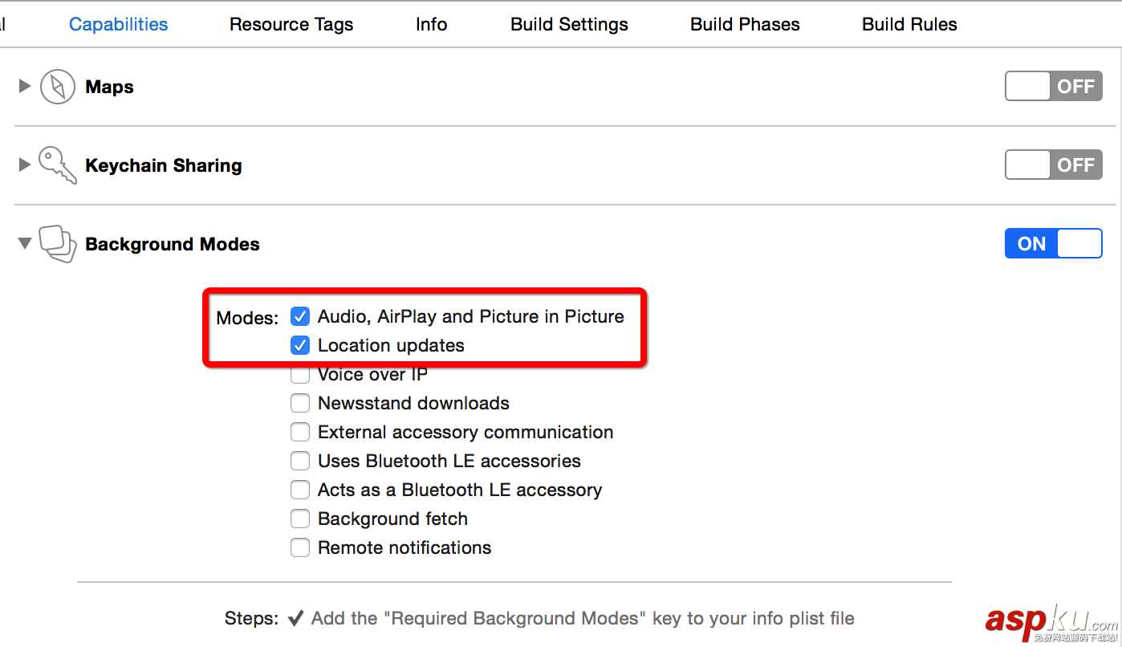Check the Voice over IP mode
The image size is (1122, 647).
[300, 376]
